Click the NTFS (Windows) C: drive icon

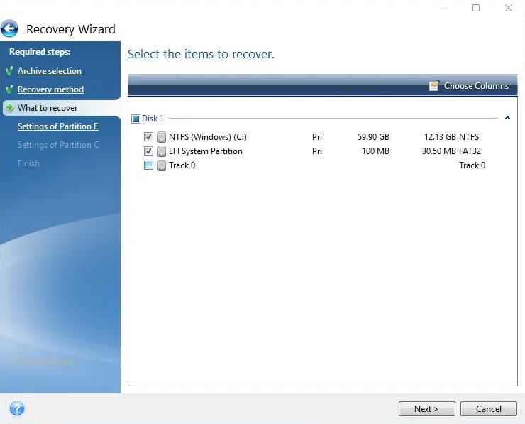point(162,137)
